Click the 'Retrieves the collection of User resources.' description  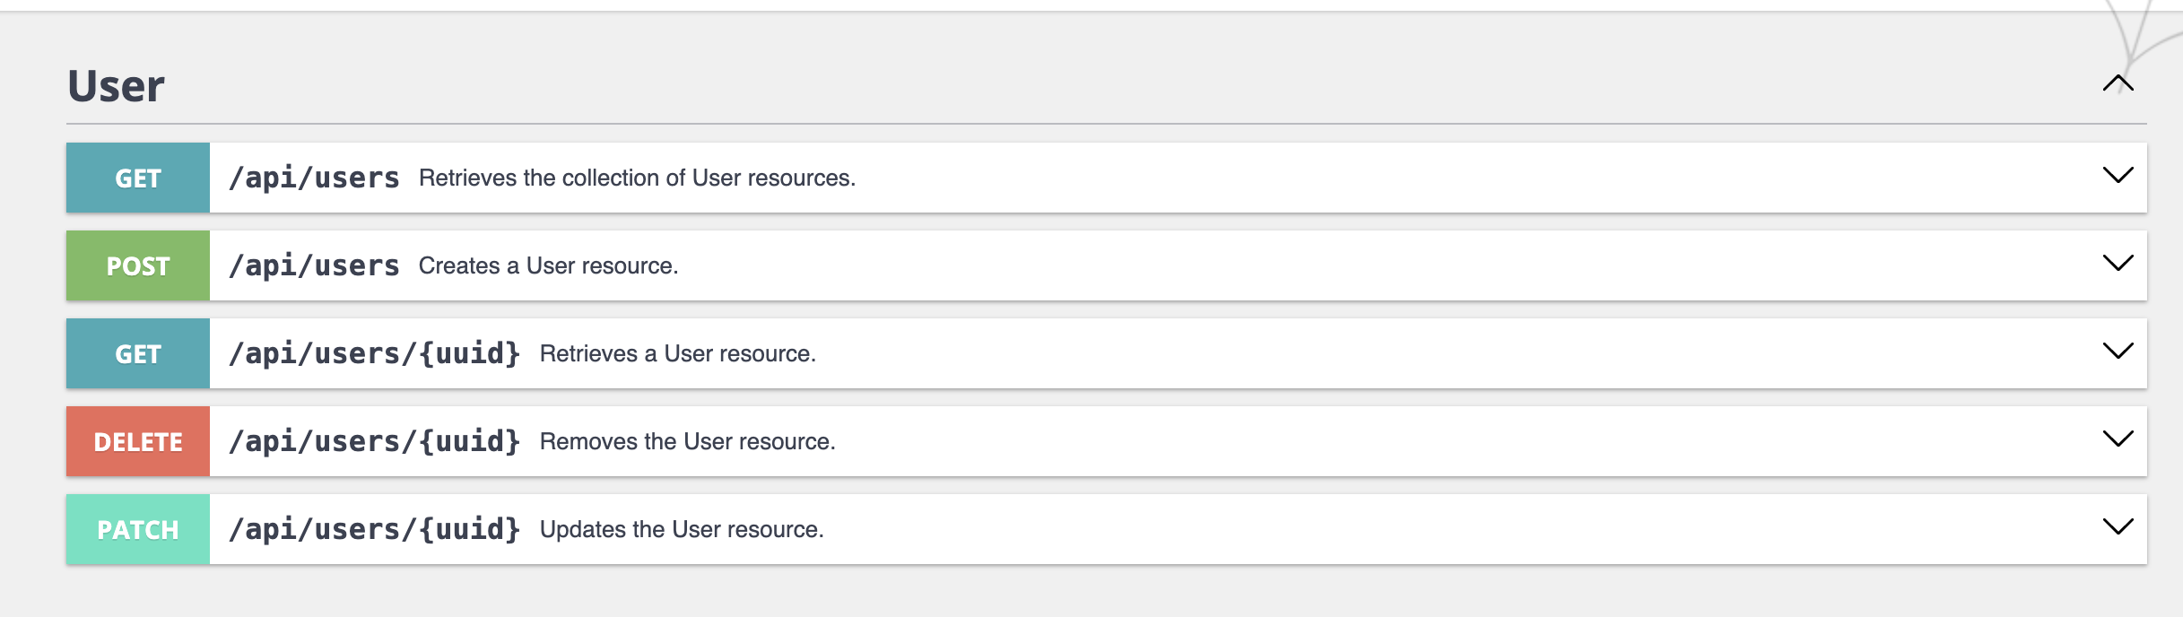[x=637, y=178]
